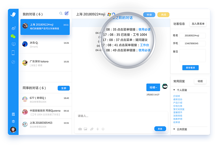Click the 转接 transfer button
Screen dimensions: 215x145
(x=149, y=15)
